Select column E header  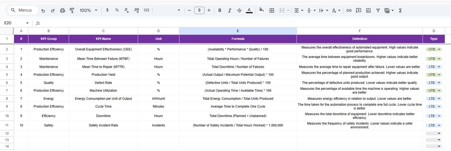tap(238, 31)
